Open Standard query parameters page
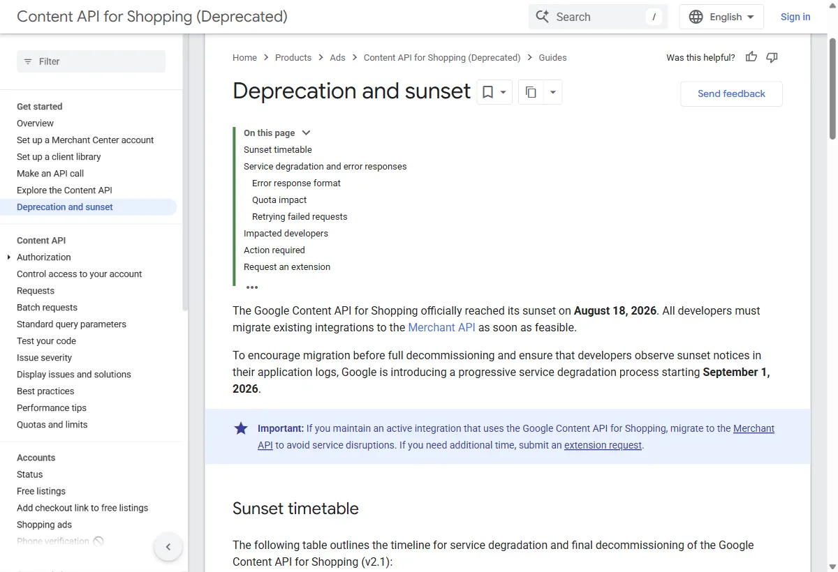The width and height of the screenshot is (838, 572). tap(71, 324)
